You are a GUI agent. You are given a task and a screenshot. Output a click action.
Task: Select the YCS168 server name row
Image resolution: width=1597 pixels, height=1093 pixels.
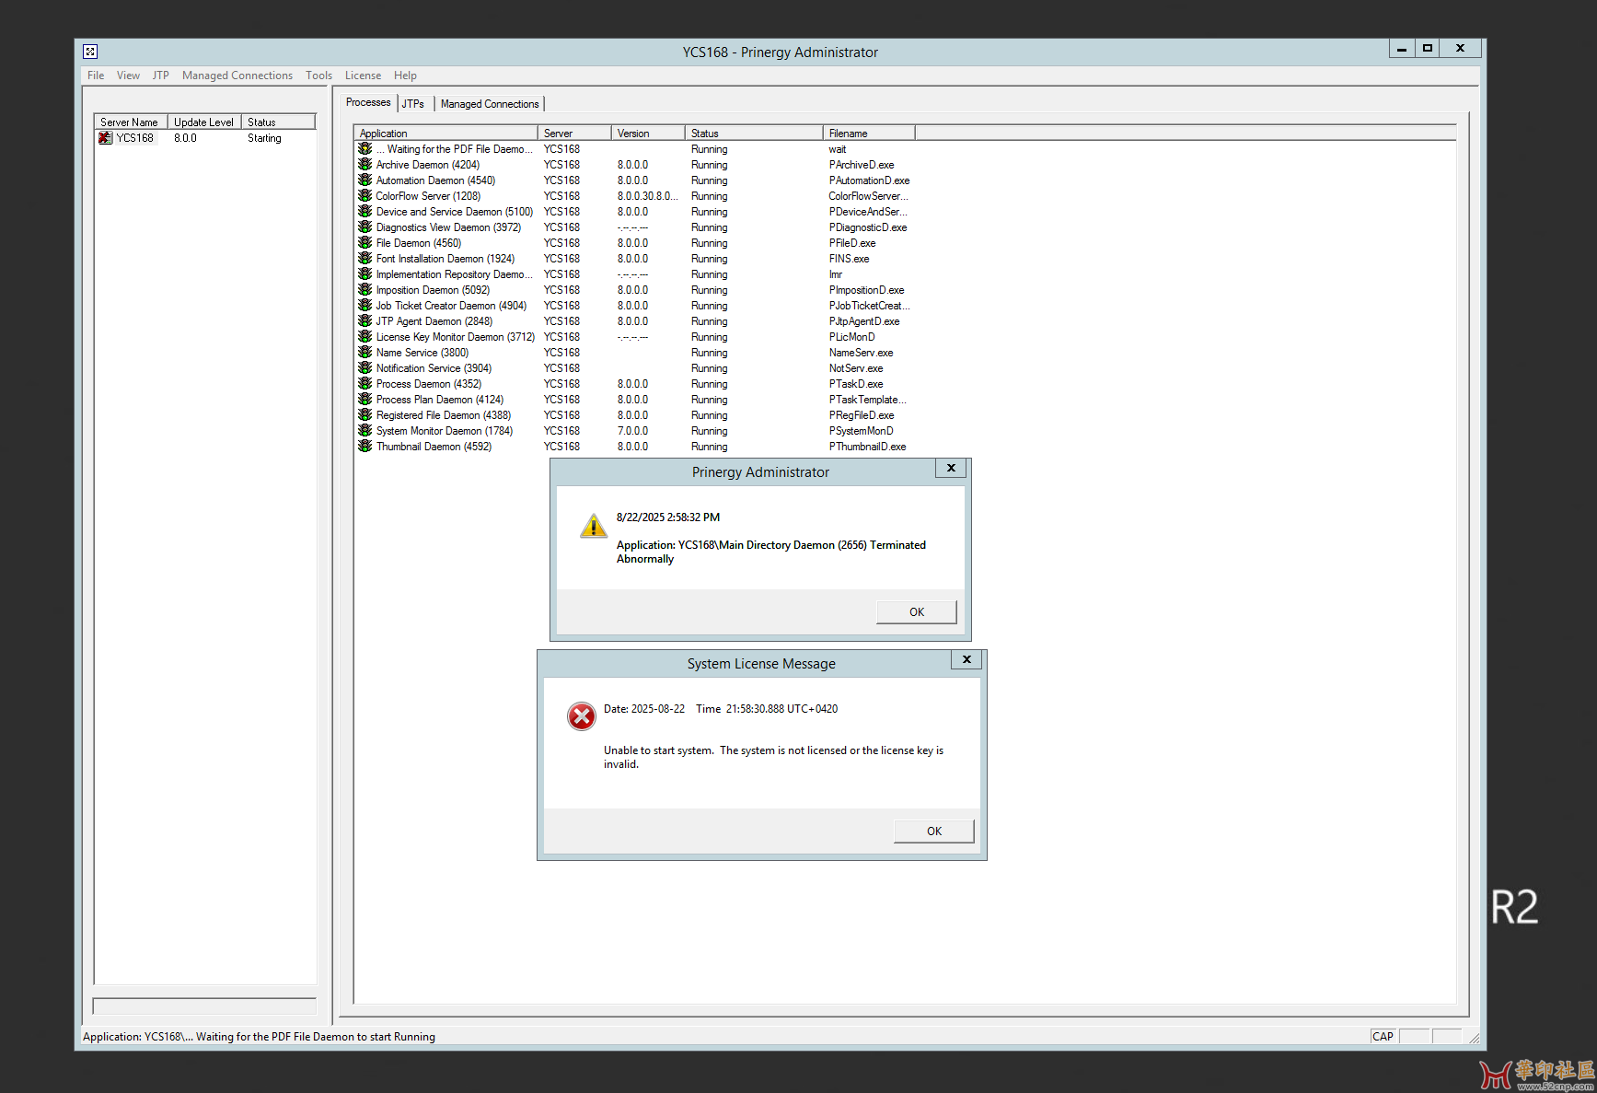point(135,138)
